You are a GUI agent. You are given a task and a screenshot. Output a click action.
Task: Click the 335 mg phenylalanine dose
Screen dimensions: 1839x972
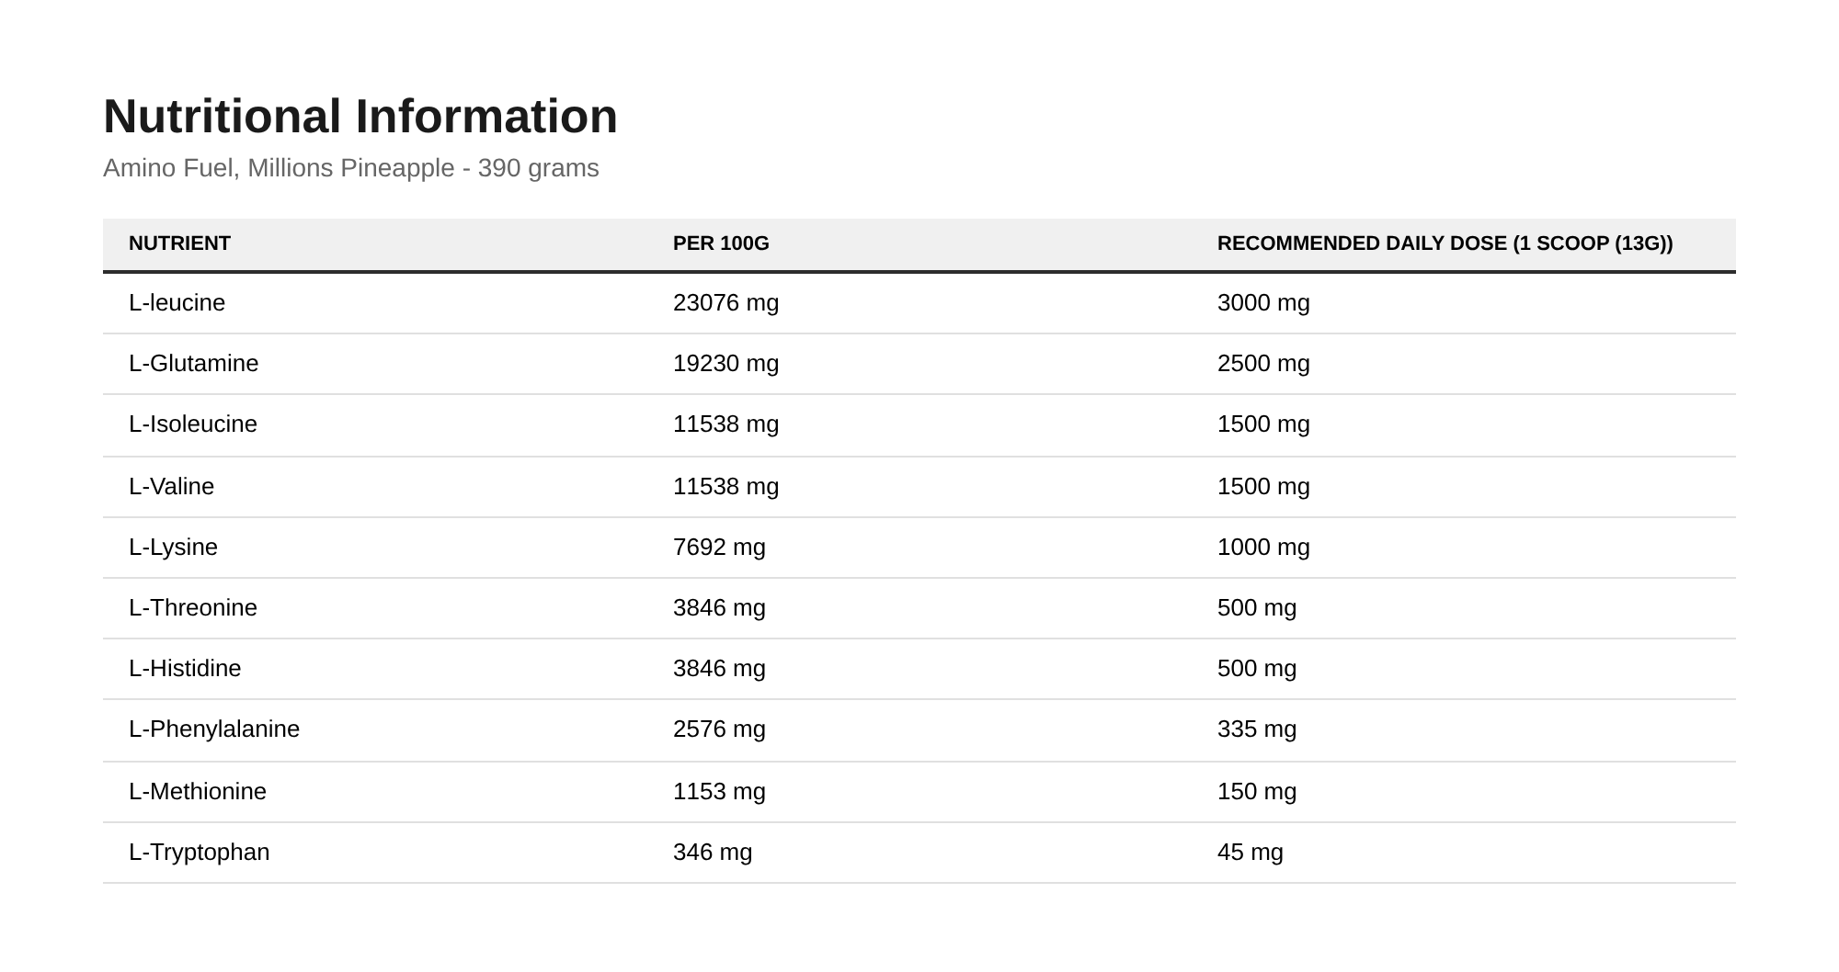pyautogui.click(x=1257, y=729)
